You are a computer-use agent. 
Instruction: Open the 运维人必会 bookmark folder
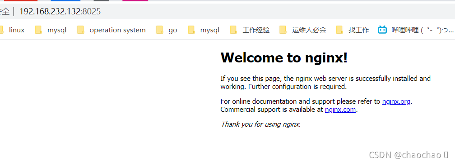click(303, 30)
